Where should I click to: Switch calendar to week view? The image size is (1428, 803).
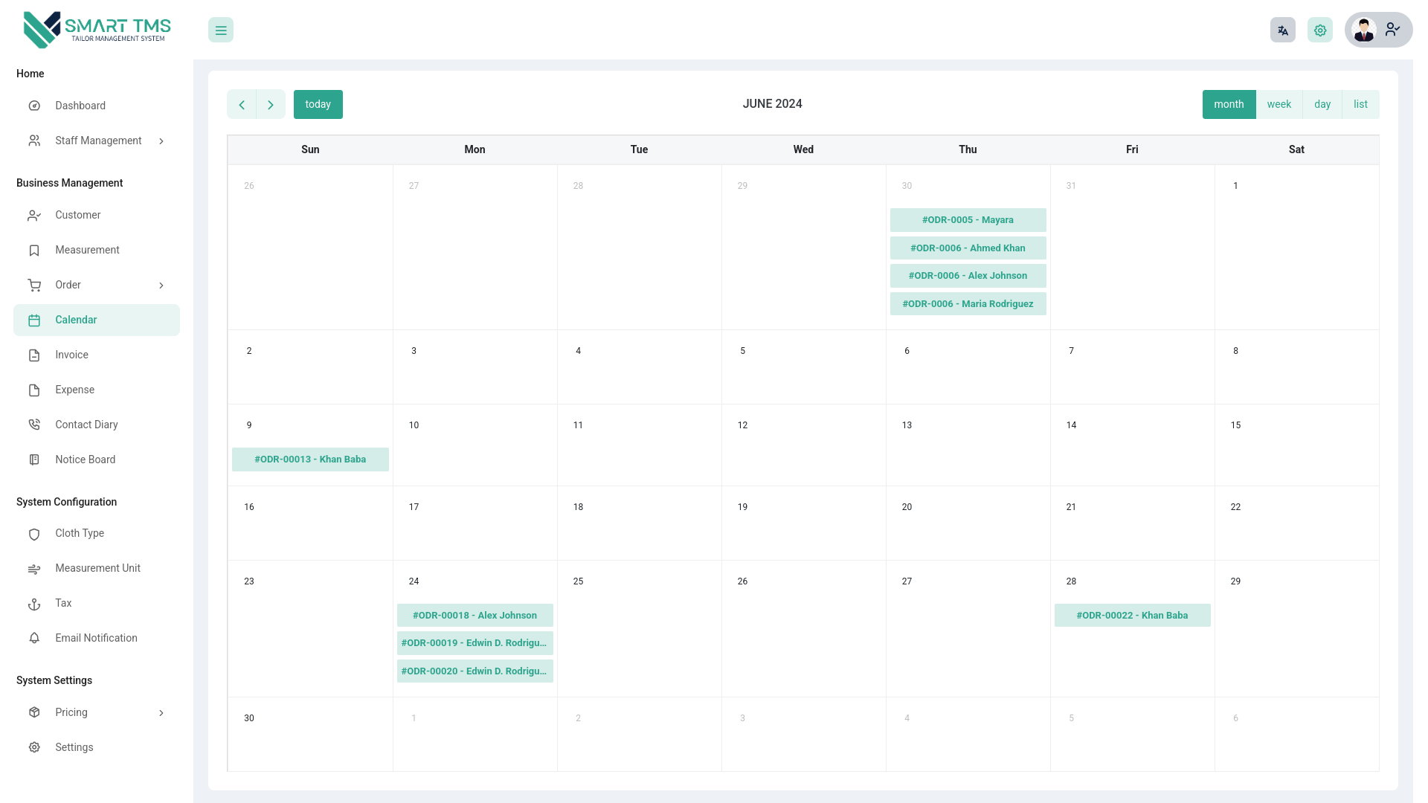pyautogui.click(x=1279, y=104)
